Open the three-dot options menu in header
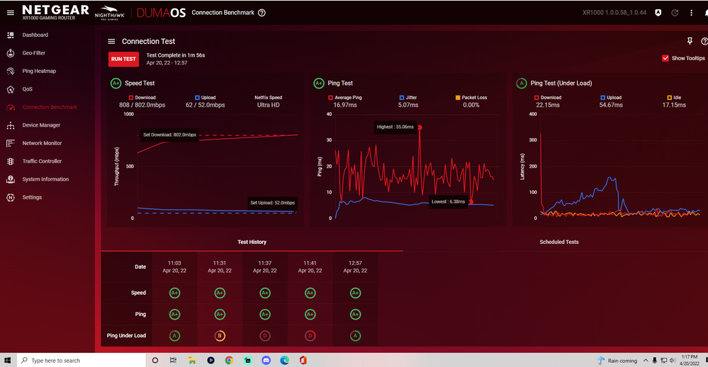Viewport: 708px width, 367px height. [692, 13]
